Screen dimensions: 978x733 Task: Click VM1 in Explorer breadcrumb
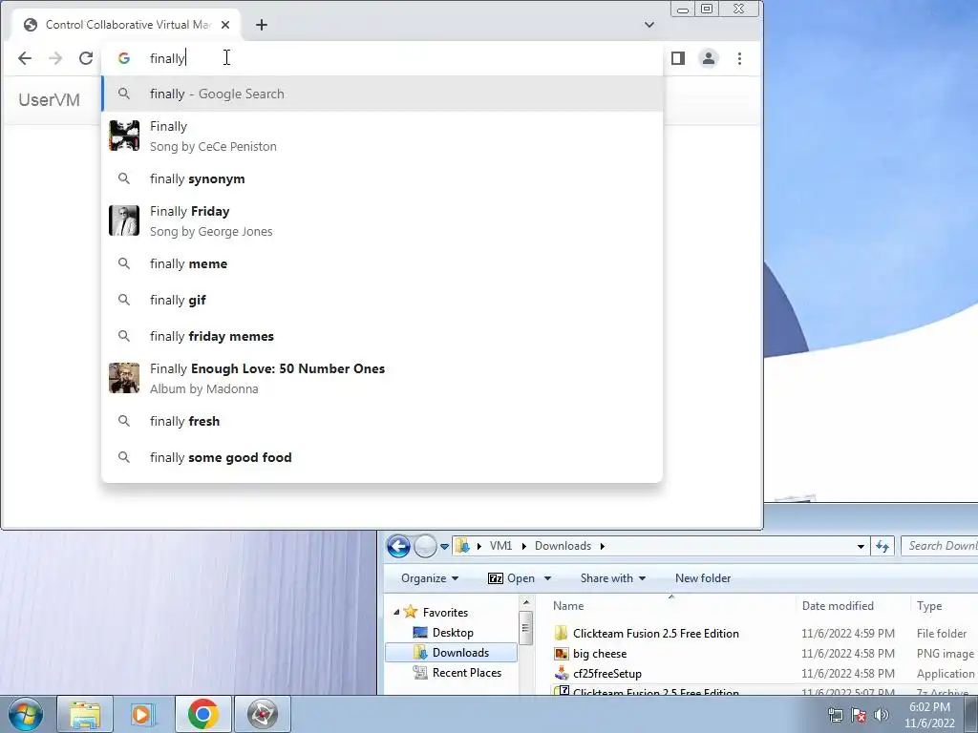(500, 546)
